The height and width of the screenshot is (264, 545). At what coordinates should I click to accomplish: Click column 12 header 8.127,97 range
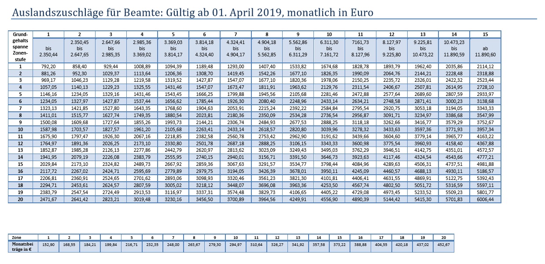click(x=392, y=48)
